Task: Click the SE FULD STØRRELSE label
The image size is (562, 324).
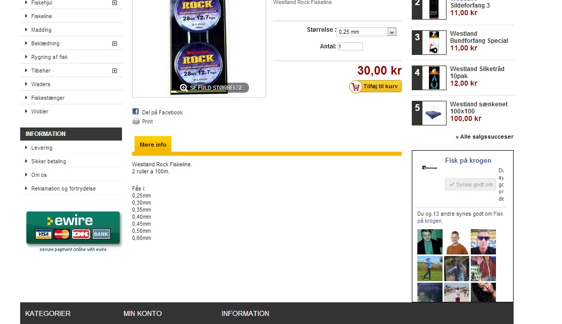Action: (217, 88)
